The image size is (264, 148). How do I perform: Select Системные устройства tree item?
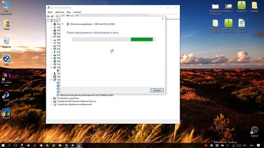68,98
